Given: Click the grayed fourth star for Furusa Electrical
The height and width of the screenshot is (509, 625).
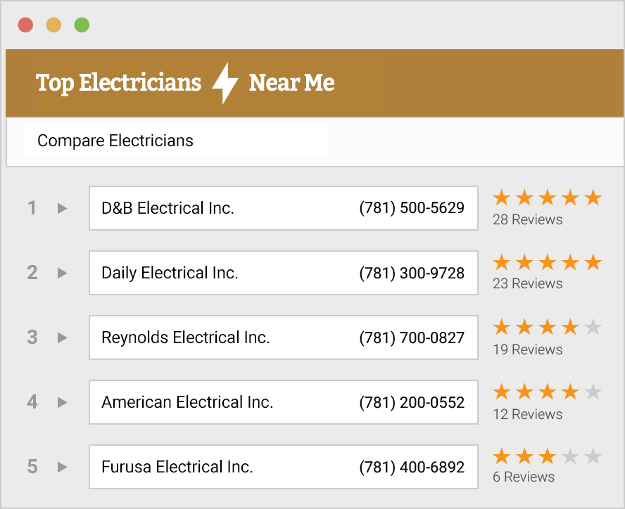Looking at the screenshot, I should tap(570, 456).
